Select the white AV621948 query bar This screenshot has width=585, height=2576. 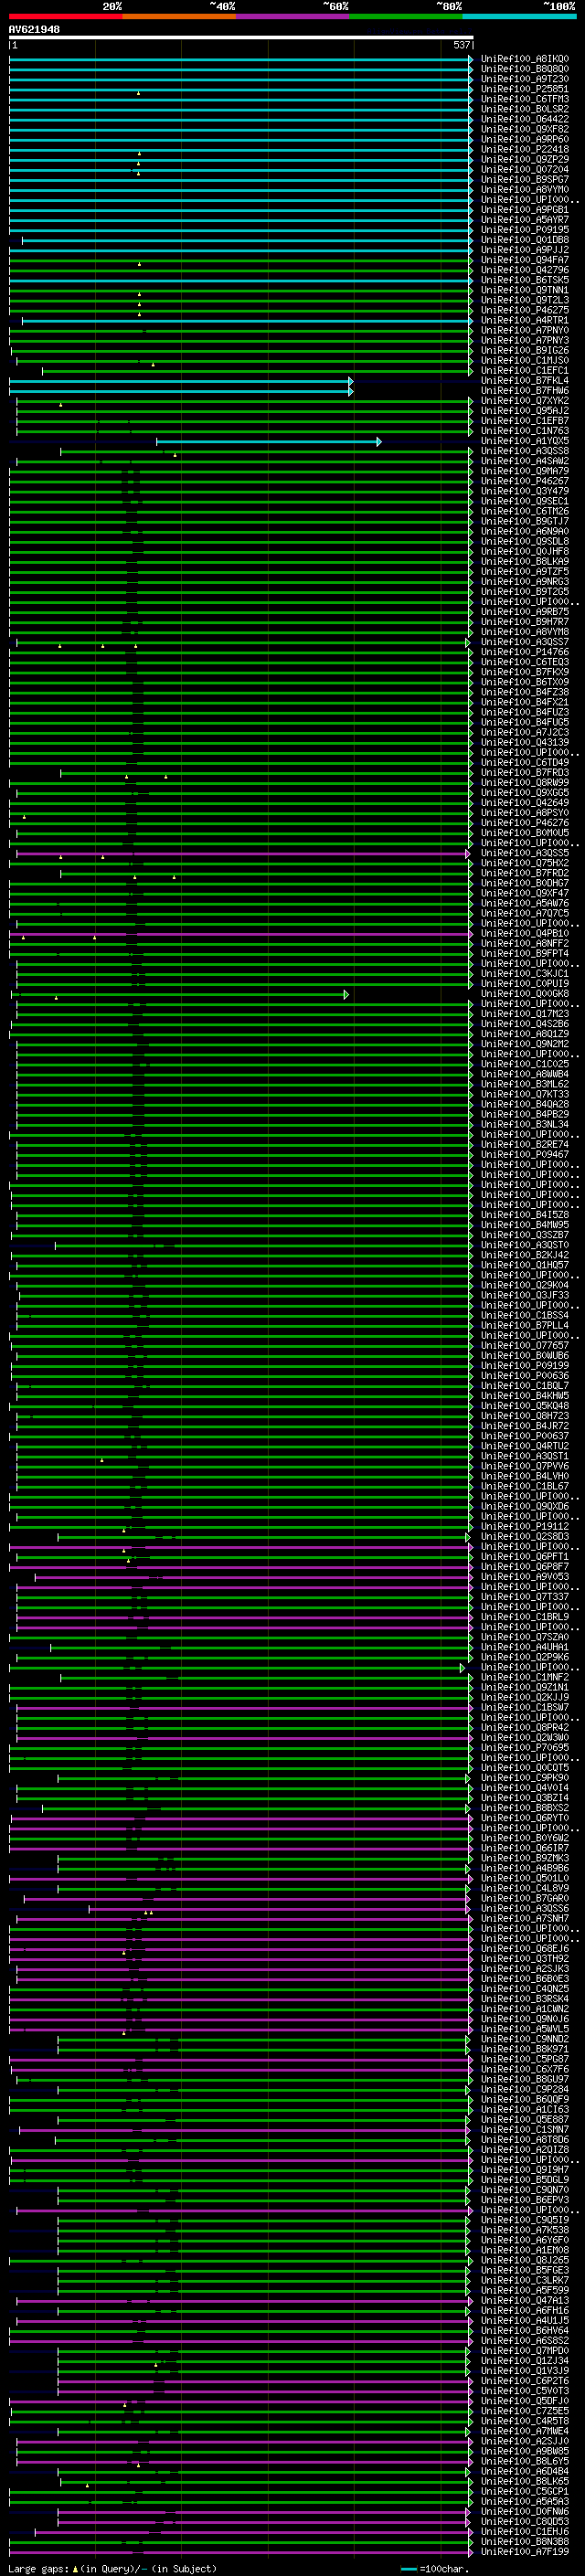point(241,37)
